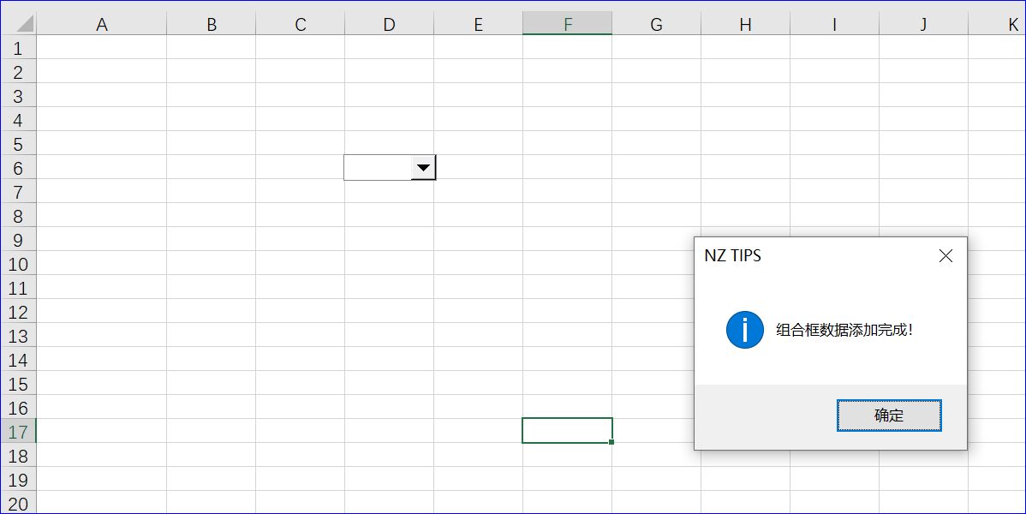Click inside the combo box text field
The width and height of the screenshot is (1026, 514).
[x=378, y=168]
